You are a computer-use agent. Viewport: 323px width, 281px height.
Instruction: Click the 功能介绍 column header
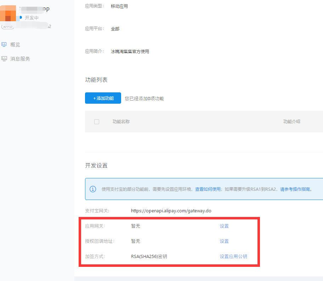[x=291, y=121]
